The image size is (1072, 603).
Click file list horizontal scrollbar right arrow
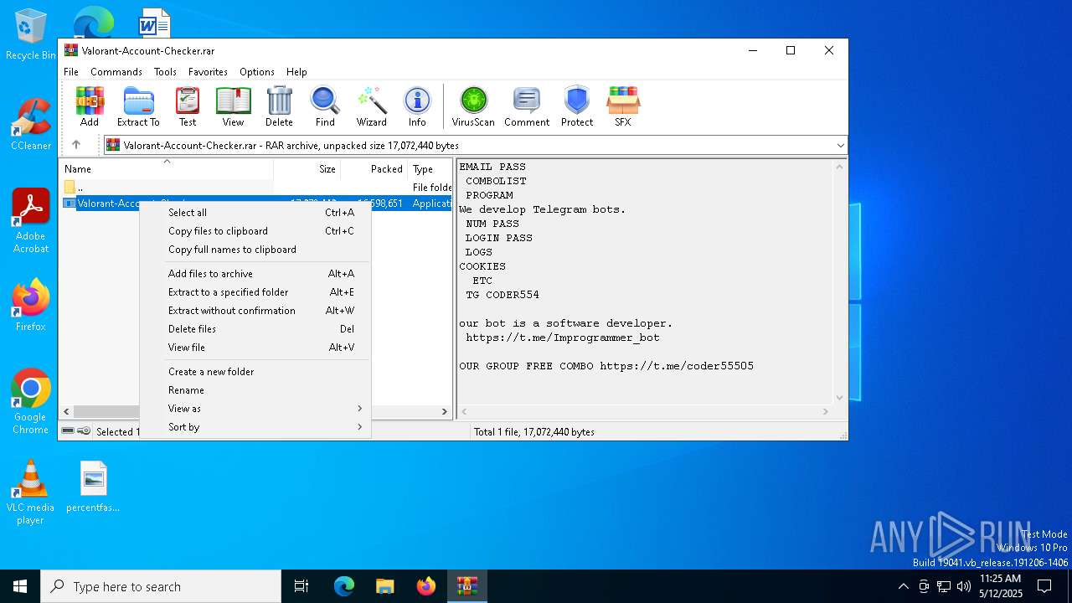(445, 411)
